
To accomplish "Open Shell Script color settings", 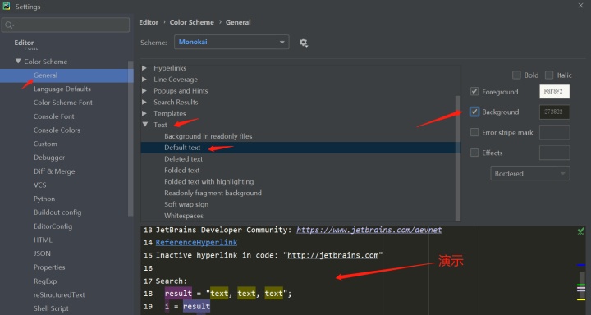I will click(51, 308).
